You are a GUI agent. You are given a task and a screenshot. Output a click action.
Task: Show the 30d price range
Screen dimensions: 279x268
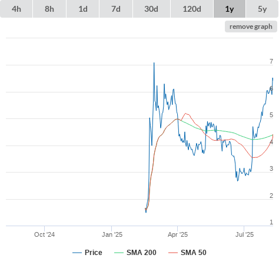(x=151, y=9)
